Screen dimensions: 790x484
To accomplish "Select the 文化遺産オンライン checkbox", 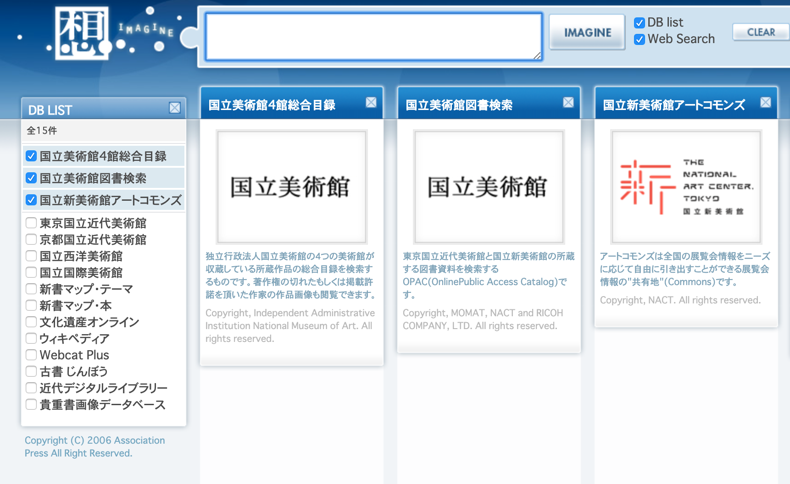I will coord(31,322).
